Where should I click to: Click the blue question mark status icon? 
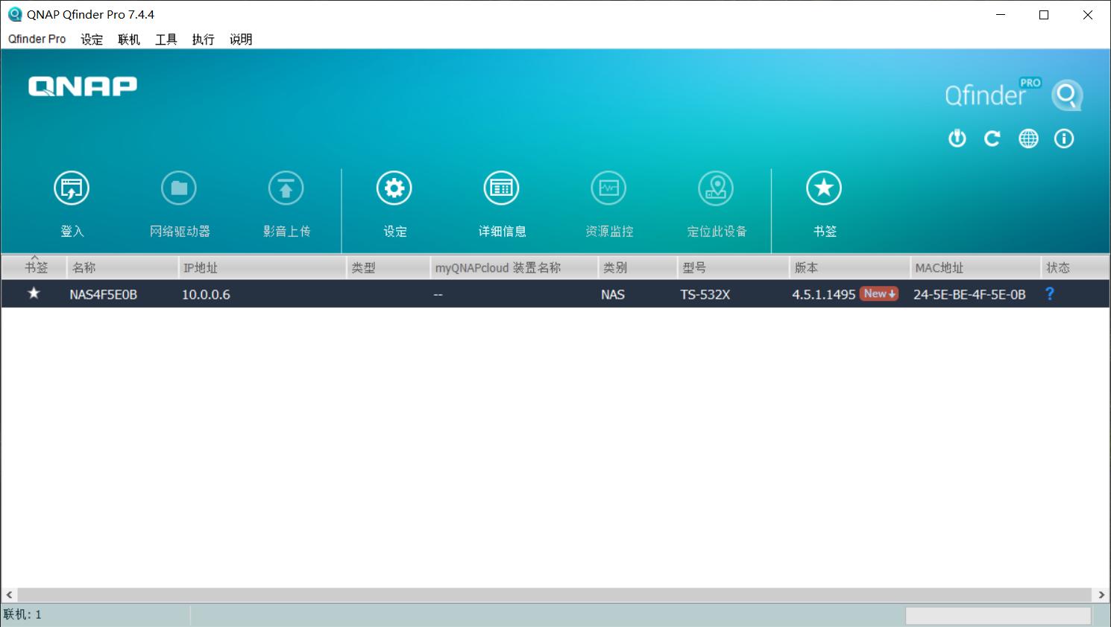pyautogui.click(x=1050, y=293)
